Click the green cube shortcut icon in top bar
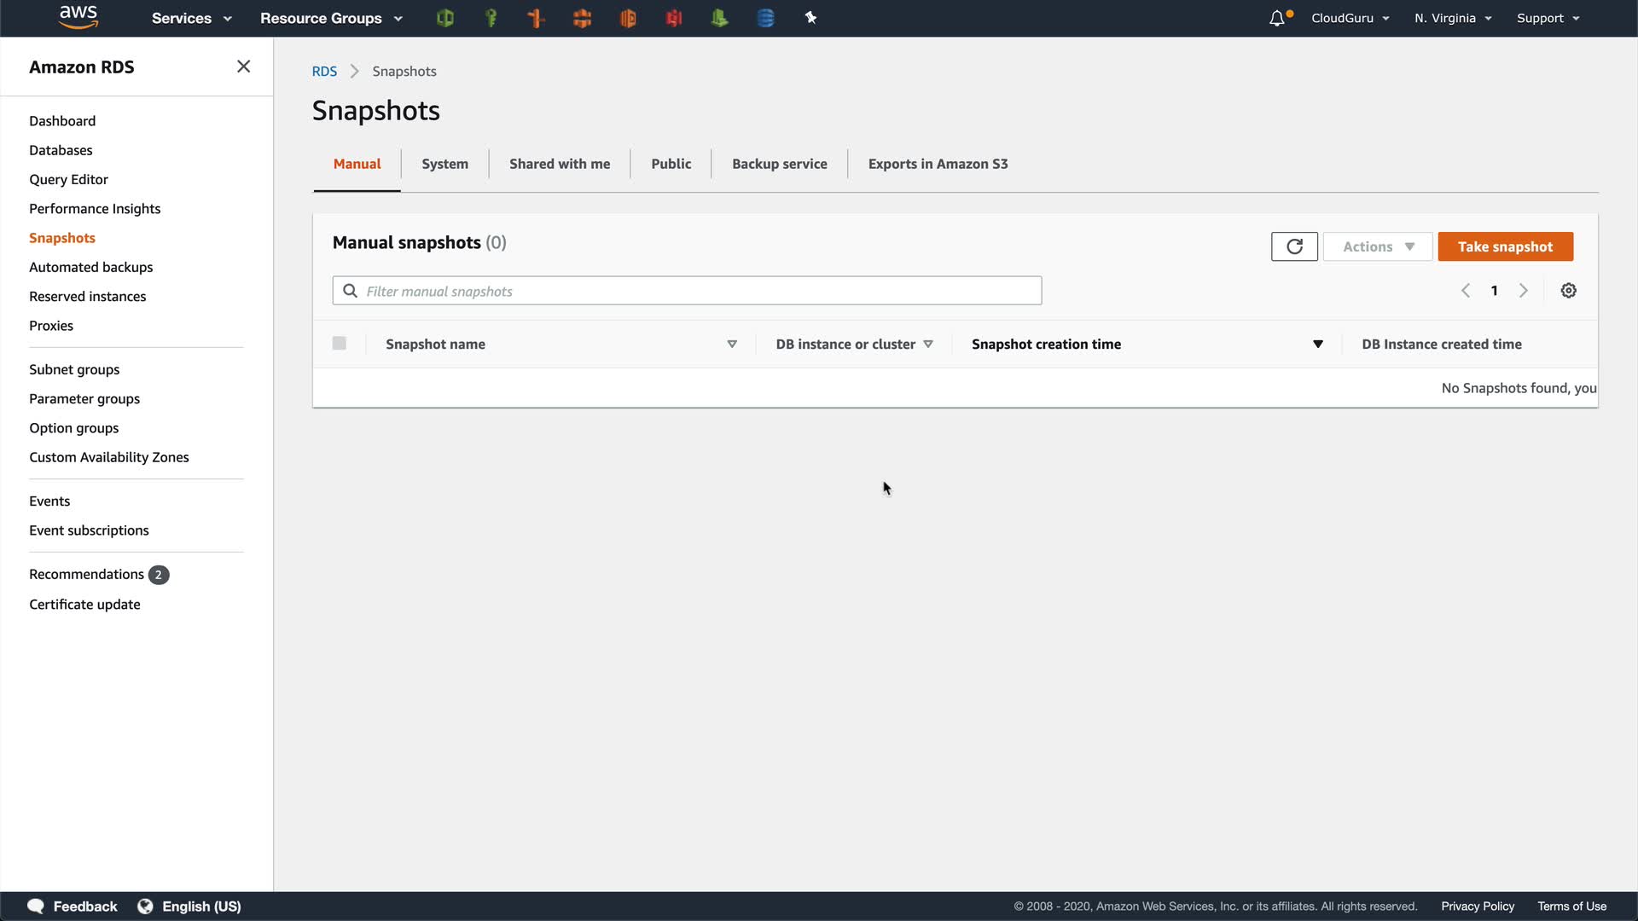1638x921 pixels. [x=444, y=18]
